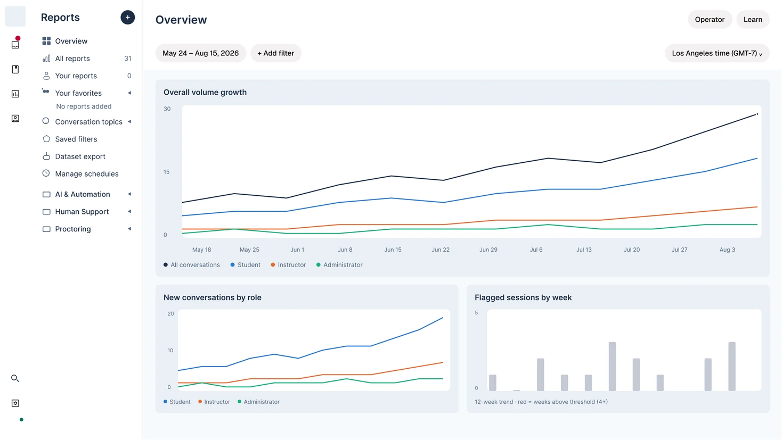Toggle Administrator series in Overall volume legend
782x440 pixels.
339,265
